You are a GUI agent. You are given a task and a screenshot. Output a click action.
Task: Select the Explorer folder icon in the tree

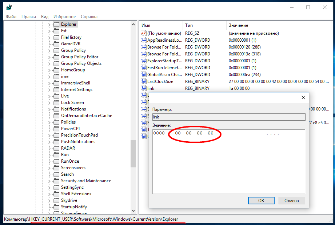point(56,24)
